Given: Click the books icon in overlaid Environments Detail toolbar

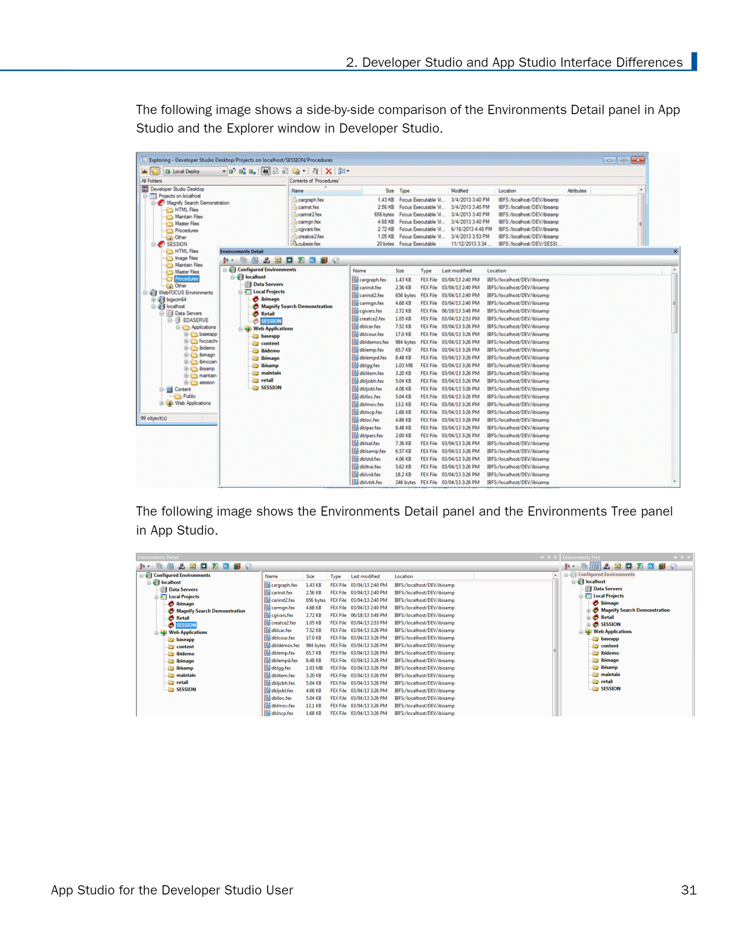Looking at the screenshot, I should click(324, 260).
